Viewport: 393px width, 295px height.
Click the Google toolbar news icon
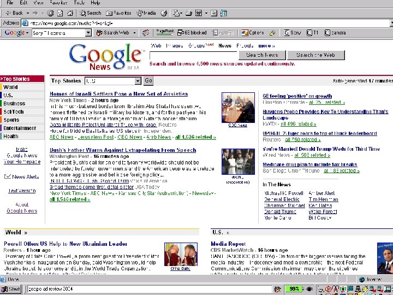coord(145,33)
